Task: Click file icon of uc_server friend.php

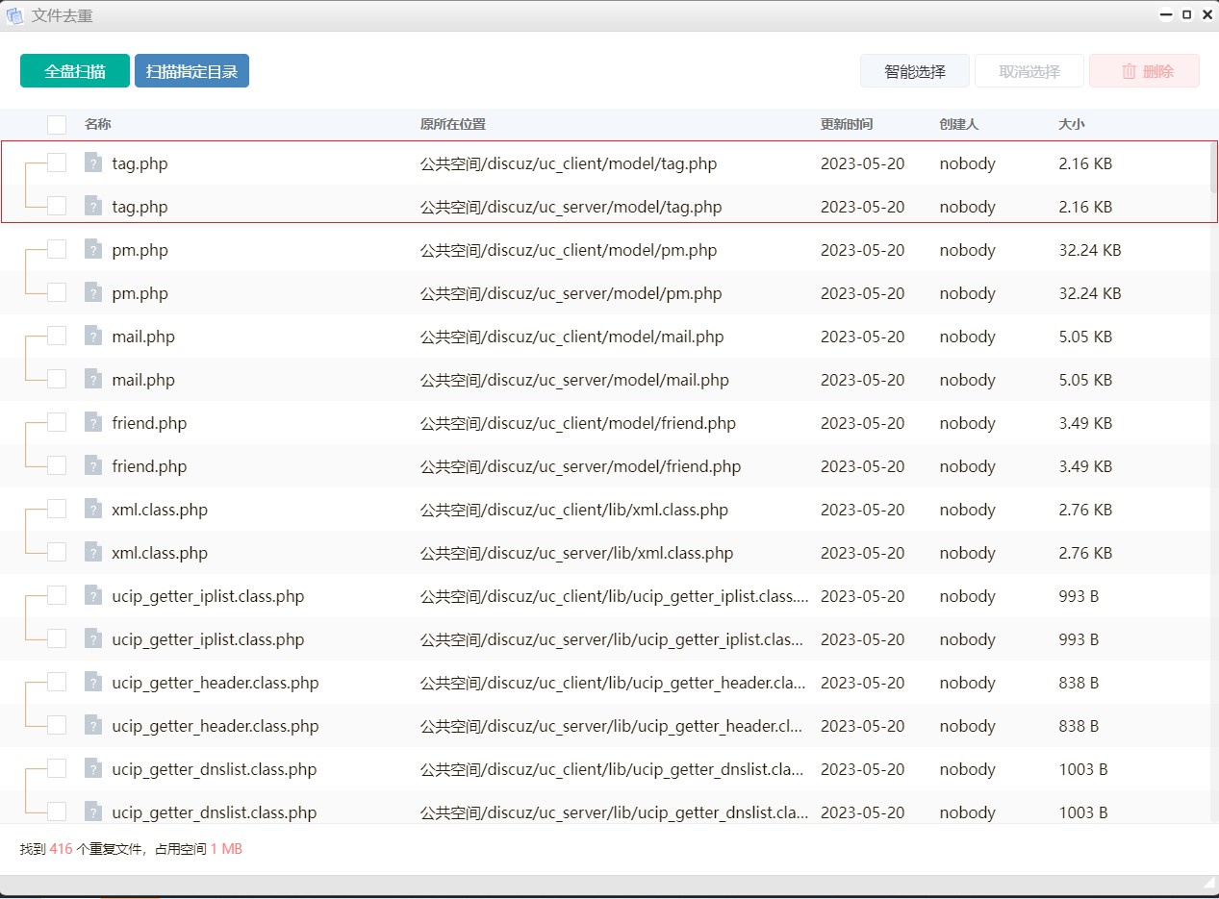Action: pyautogui.click(x=92, y=465)
